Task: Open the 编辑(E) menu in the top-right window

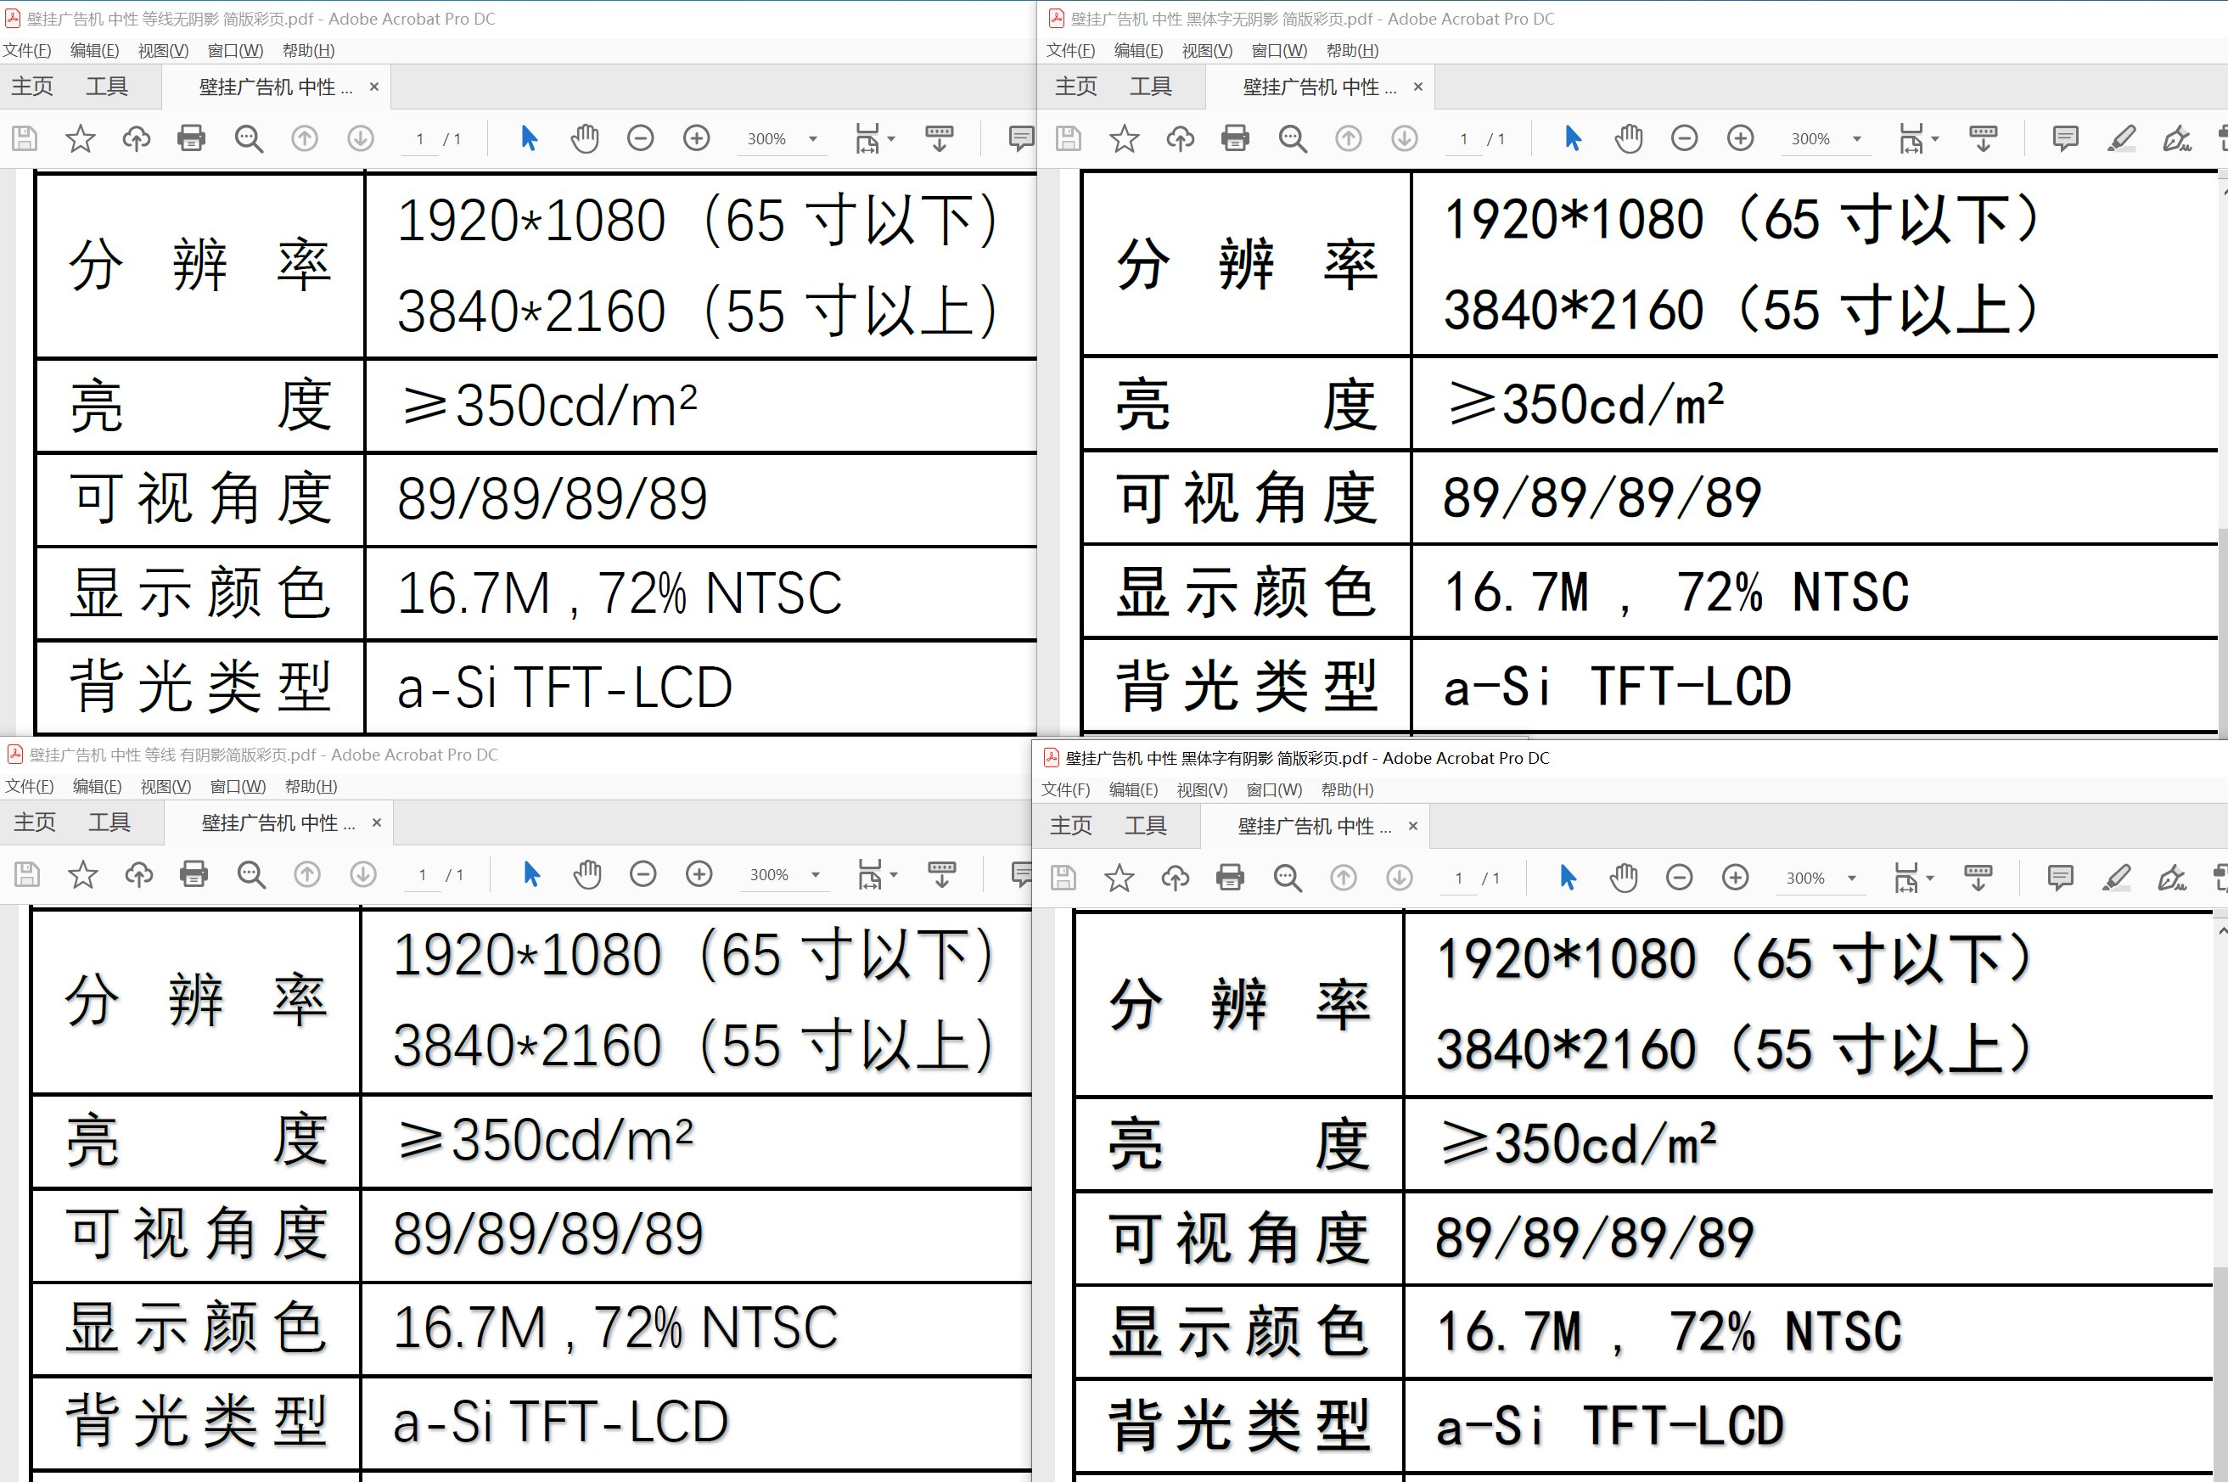Action: (1138, 51)
